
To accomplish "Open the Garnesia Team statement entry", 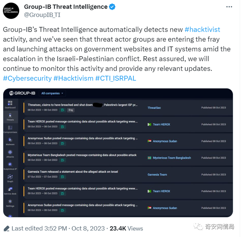I will tap(73, 172).
